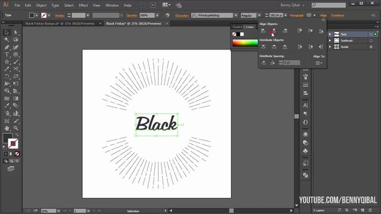Open font size dropdown arrow
The height and width of the screenshot is (214, 381).
(286, 15)
